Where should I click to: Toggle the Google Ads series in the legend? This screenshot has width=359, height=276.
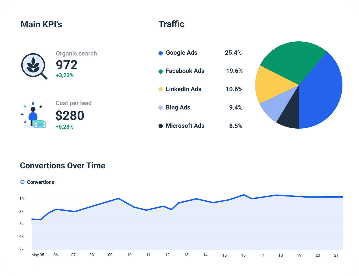[181, 53]
